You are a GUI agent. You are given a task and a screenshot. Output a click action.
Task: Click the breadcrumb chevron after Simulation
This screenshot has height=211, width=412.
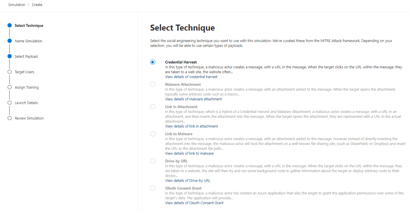tap(29, 5)
